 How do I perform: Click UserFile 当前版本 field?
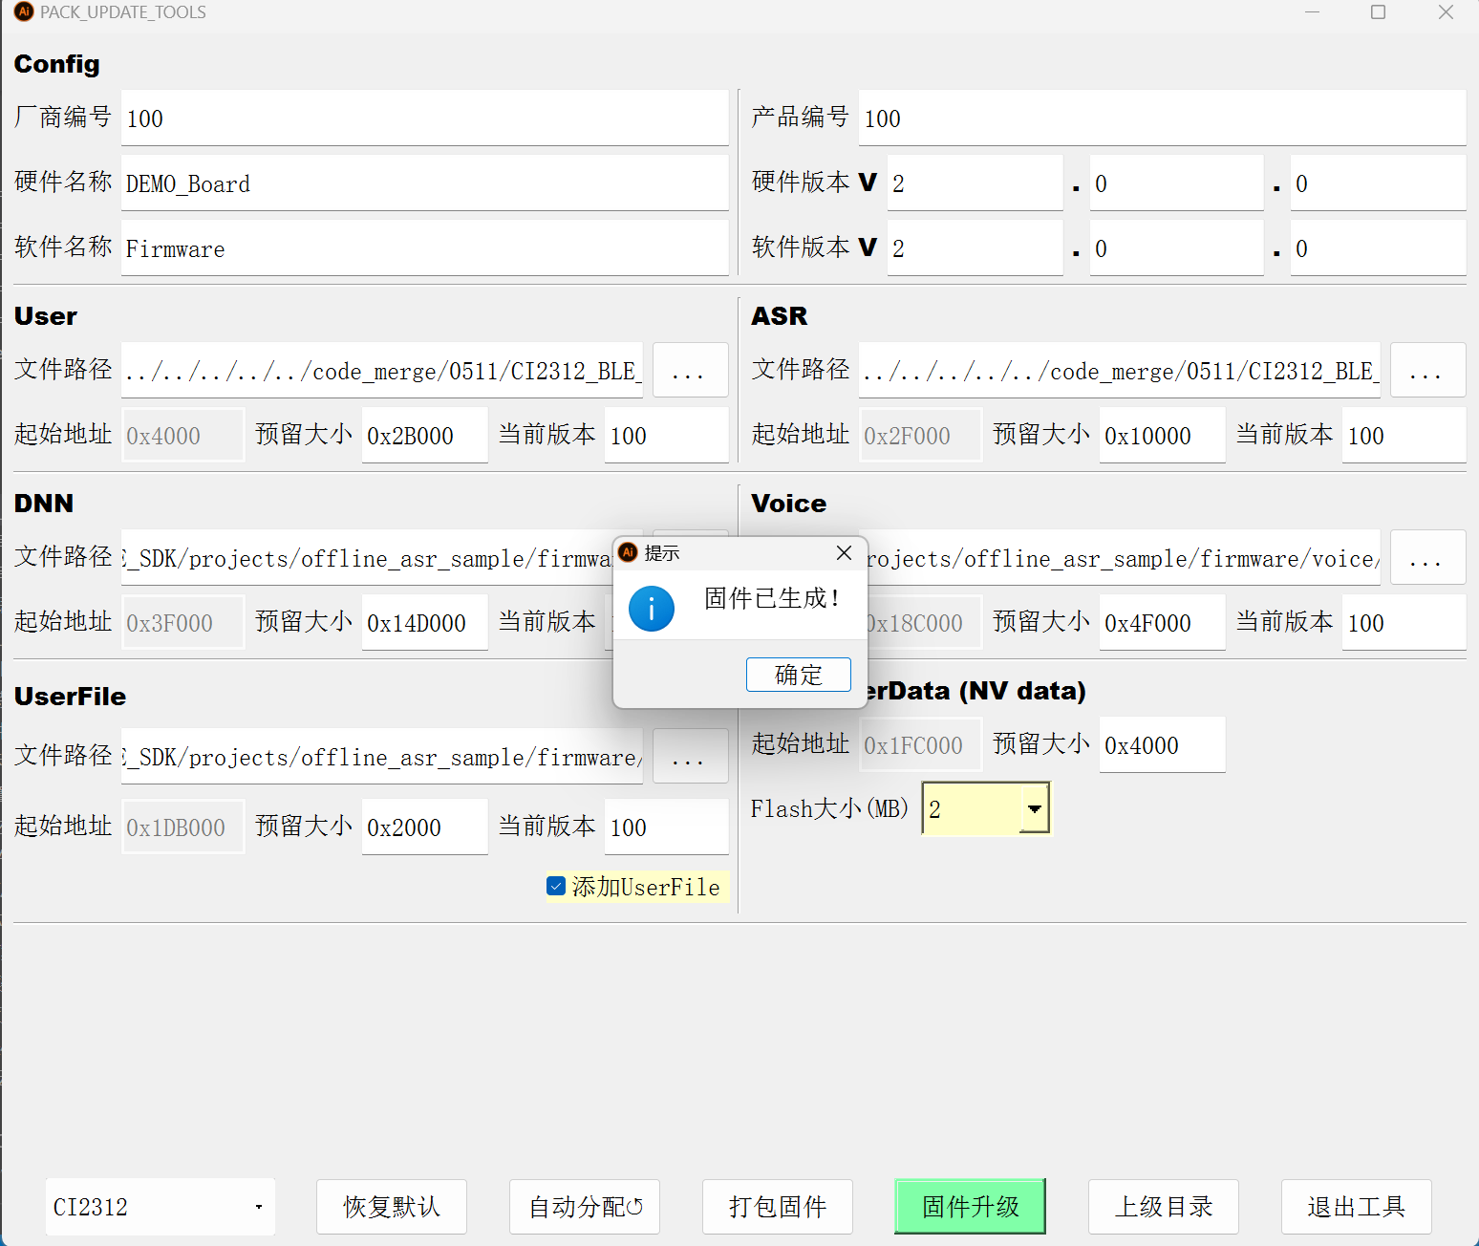tap(666, 827)
